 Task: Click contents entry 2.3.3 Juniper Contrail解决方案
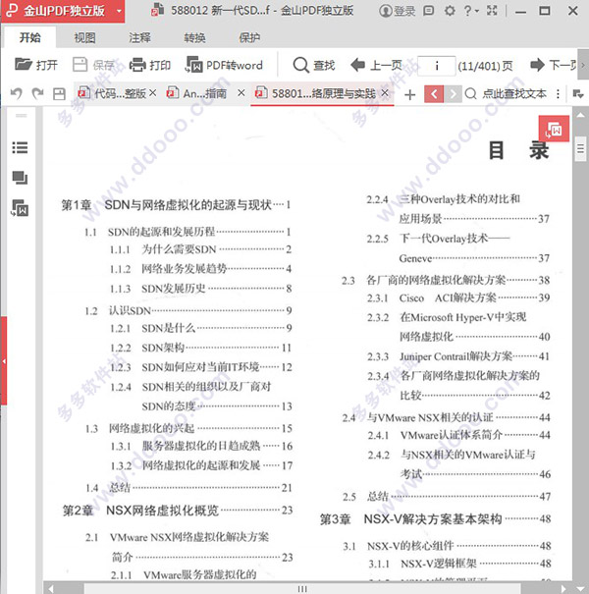458,356
